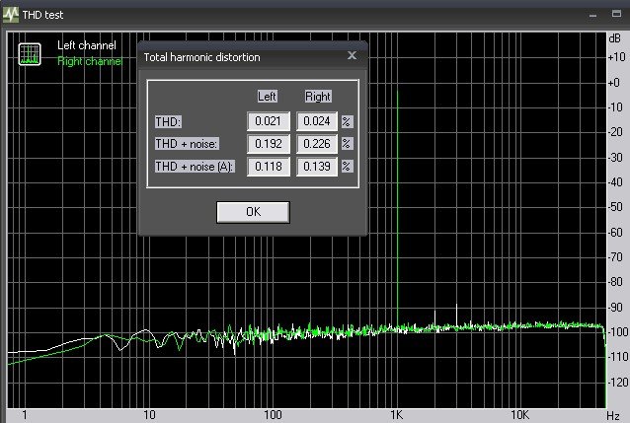Click the Left THD + noise value
The image size is (630, 423).
[268, 144]
